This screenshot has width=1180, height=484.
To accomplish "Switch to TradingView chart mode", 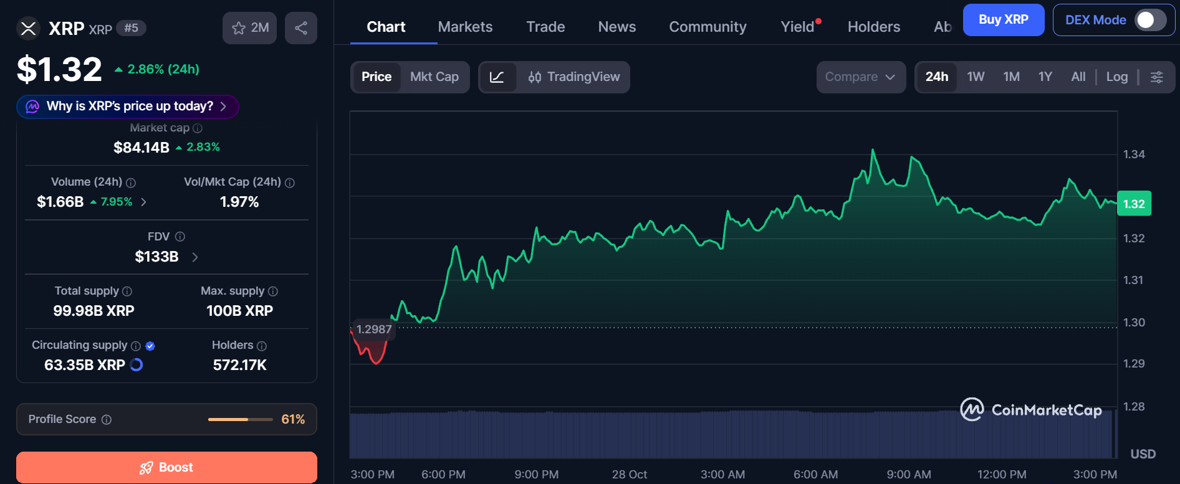I will tap(573, 77).
